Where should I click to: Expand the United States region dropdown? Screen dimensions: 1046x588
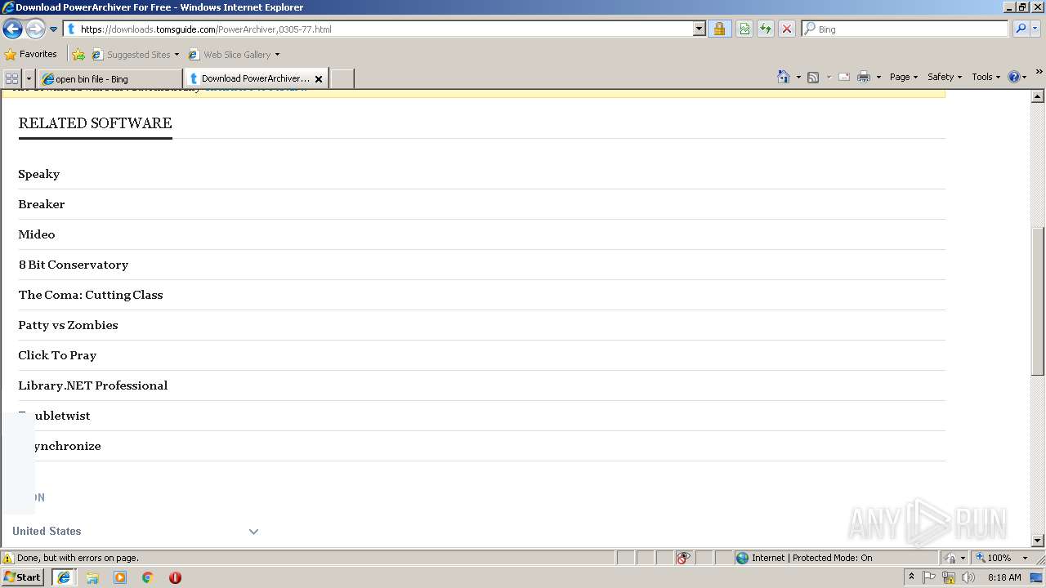pyautogui.click(x=136, y=531)
